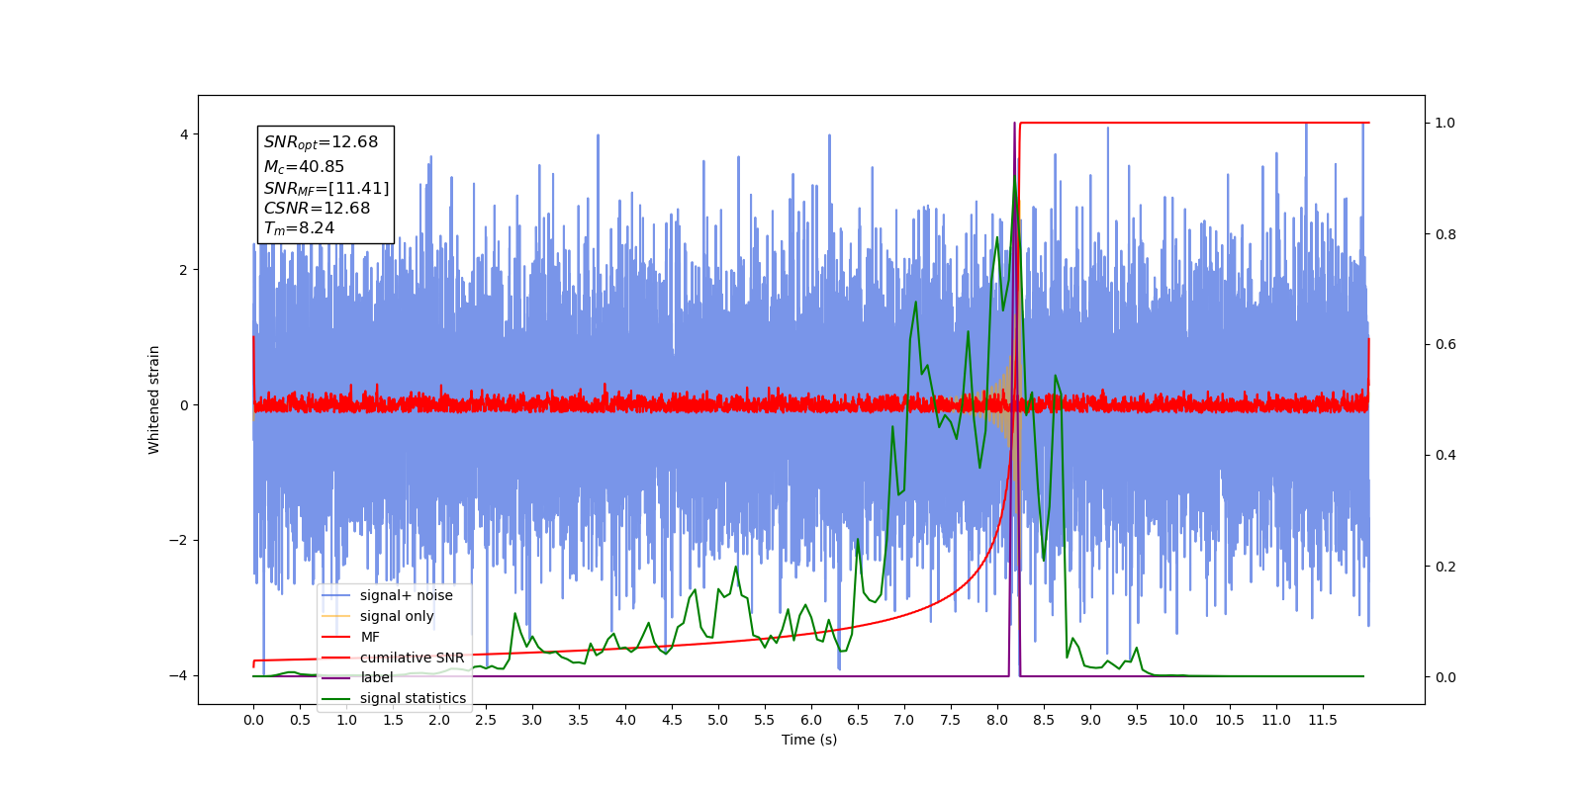Click the right y-axis tick label 0.4

point(1445,455)
